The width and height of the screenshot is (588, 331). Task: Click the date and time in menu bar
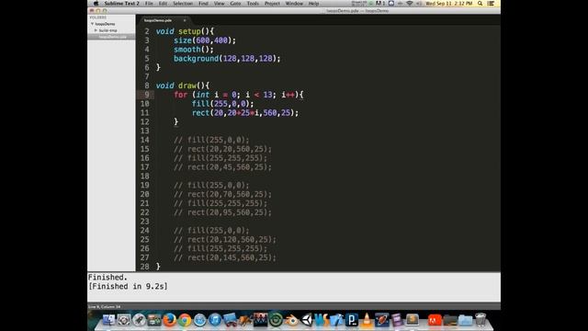(x=449, y=4)
